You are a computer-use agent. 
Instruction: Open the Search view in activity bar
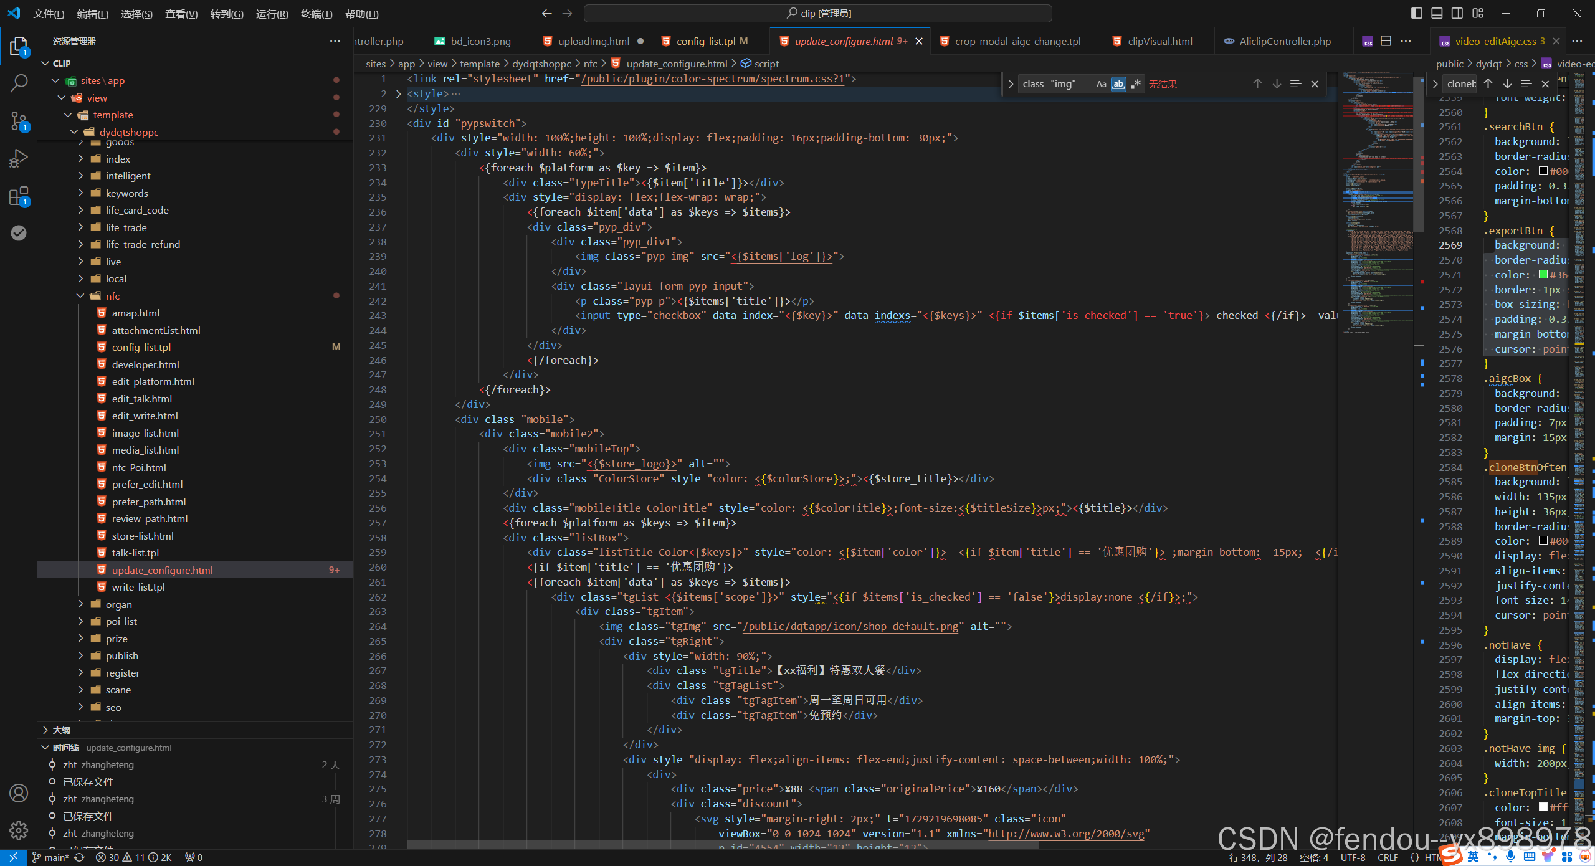(x=19, y=83)
